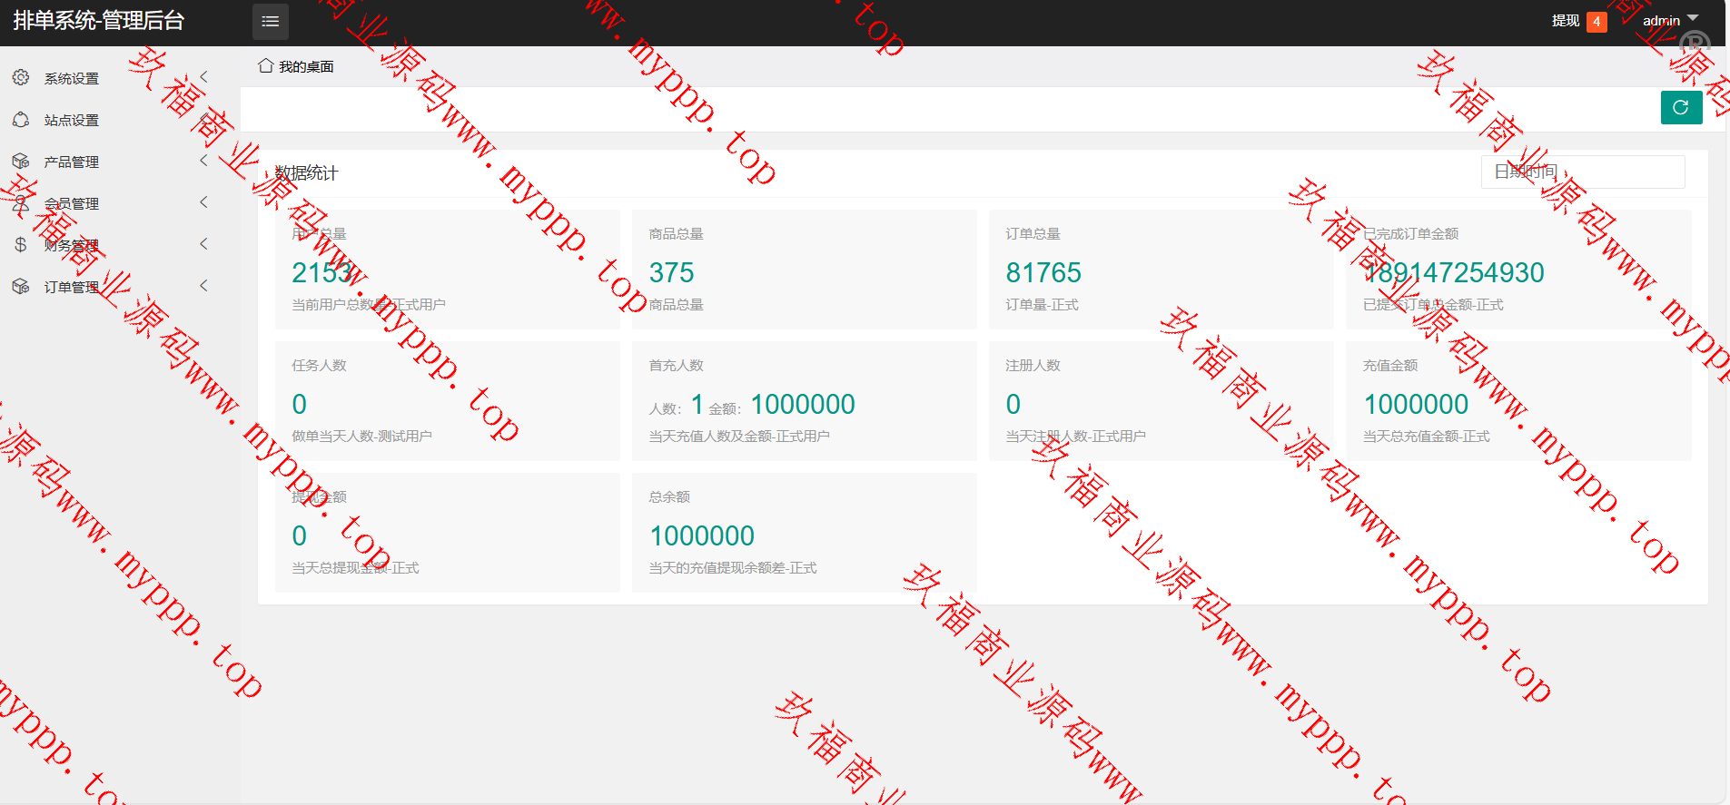
Task: Click the Product Management cube icon
Action: click(21, 162)
